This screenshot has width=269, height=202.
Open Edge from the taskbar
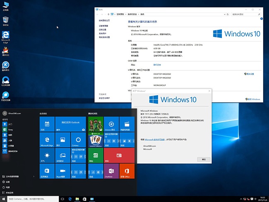click(70, 199)
